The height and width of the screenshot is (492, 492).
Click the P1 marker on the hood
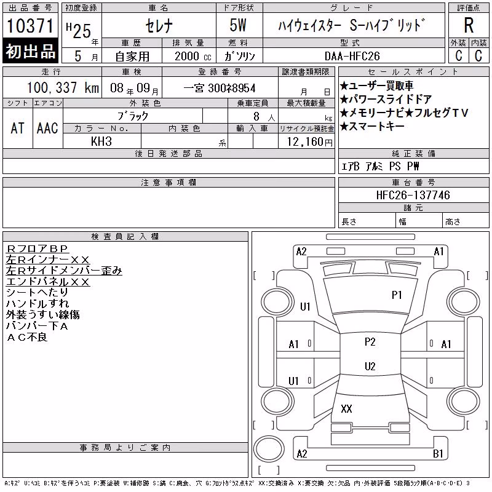pyautogui.click(x=397, y=295)
